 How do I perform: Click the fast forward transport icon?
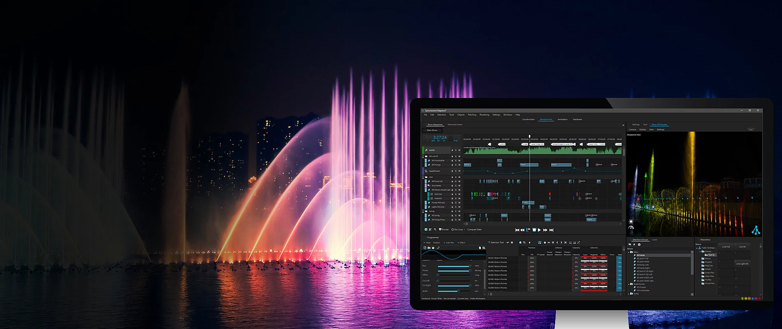545,230
